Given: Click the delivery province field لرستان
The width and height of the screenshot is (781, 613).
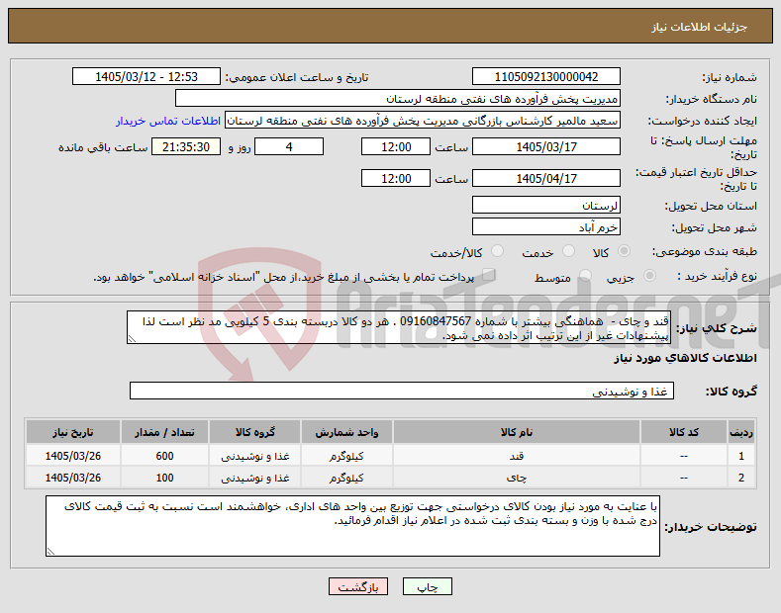Looking at the screenshot, I should [545, 205].
